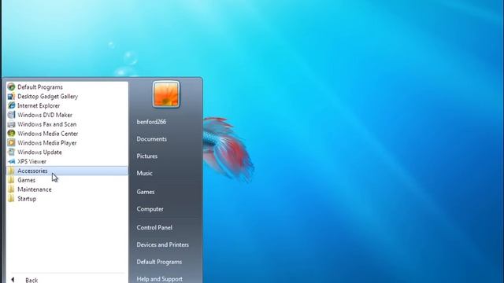Click the Back arrow icon
504x283 pixels.
pos(13,280)
